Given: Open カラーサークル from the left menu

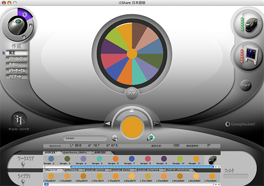Looking at the screenshot, I should tap(17, 70).
